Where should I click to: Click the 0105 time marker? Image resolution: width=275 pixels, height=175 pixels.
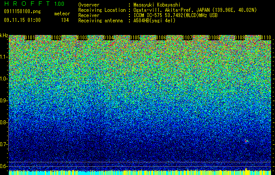[x=135, y=38]
